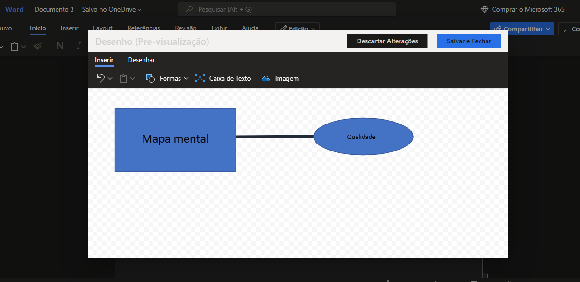Click the Imagem picture icon
Screen dimensions: 580x282
point(266,78)
